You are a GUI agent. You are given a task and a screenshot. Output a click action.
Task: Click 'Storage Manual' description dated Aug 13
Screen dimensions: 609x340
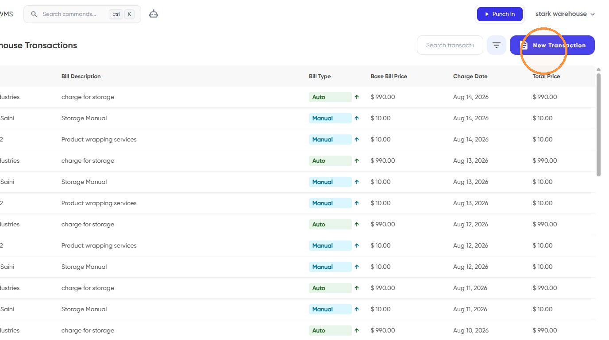click(x=84, y=182)
